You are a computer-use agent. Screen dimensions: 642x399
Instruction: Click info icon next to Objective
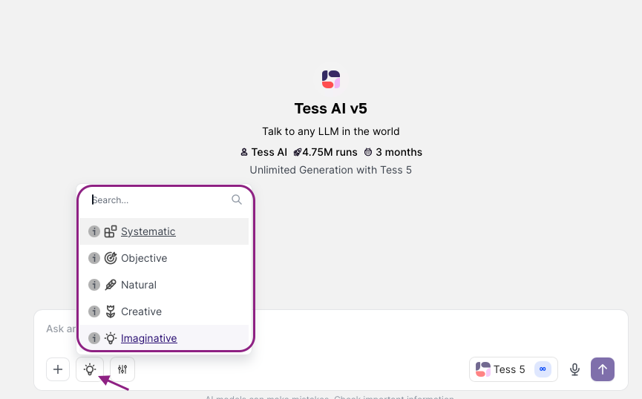94,258
